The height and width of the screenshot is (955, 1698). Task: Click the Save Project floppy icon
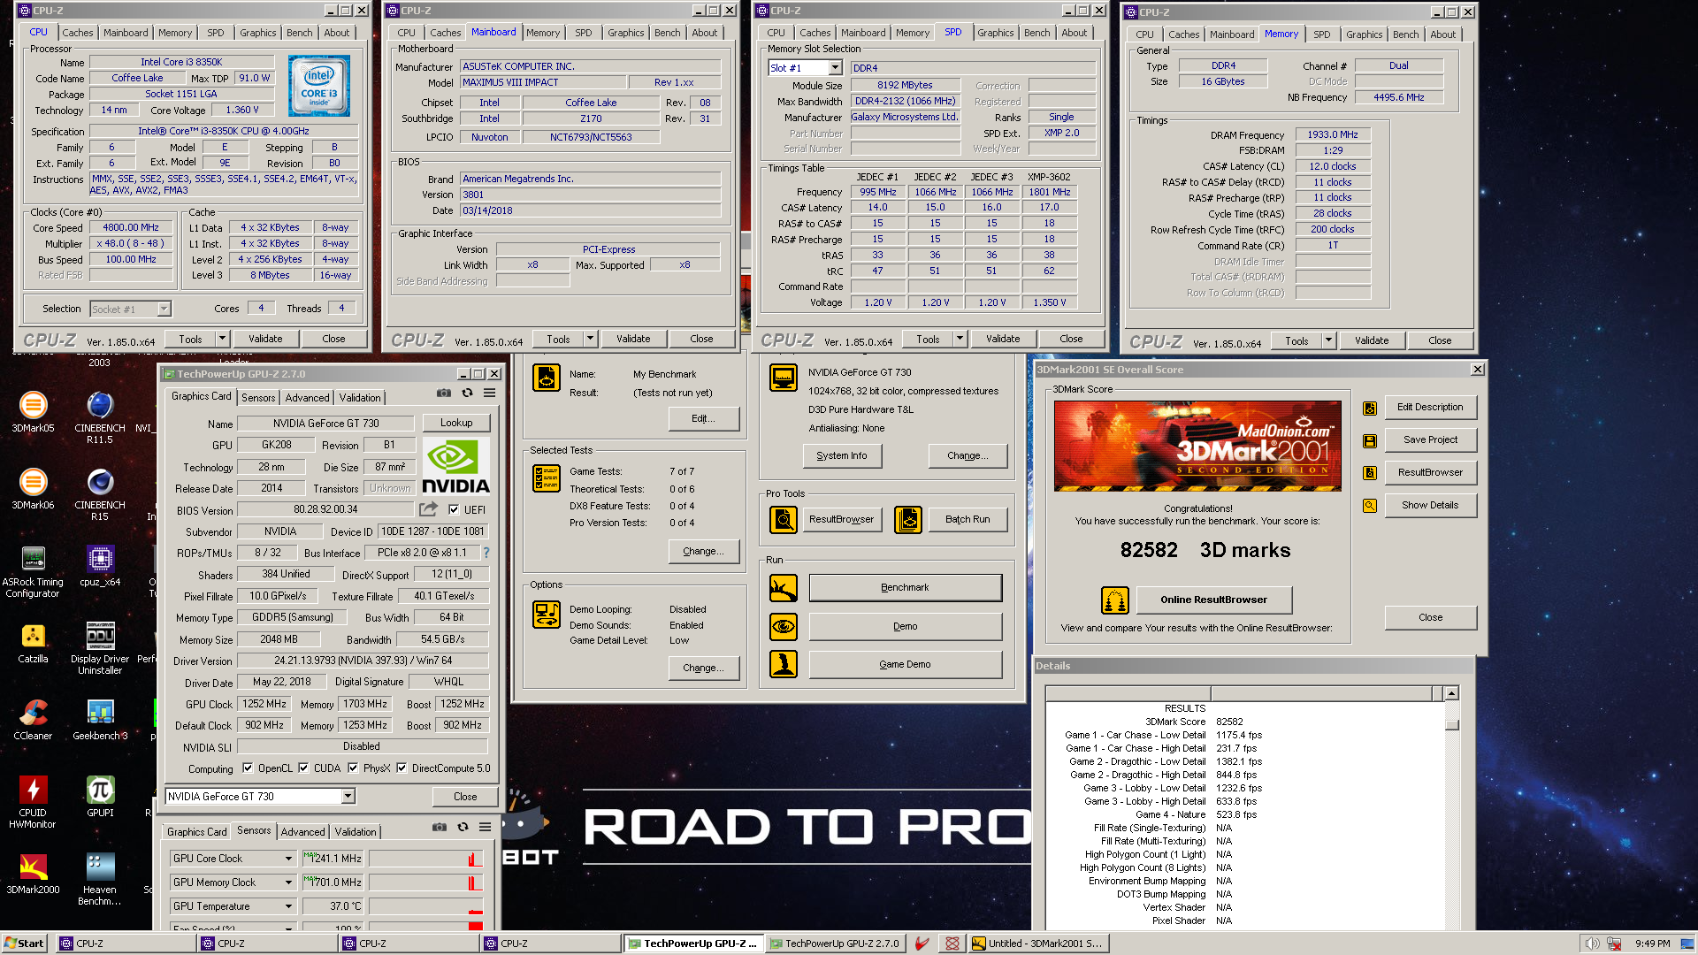(1370, 440)
